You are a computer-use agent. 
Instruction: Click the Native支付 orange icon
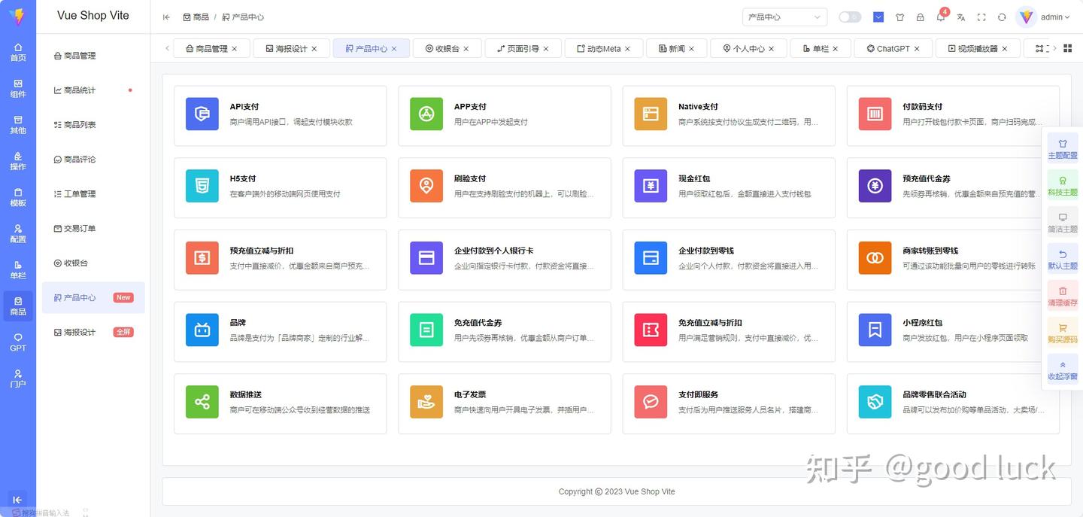coord(651,114)
